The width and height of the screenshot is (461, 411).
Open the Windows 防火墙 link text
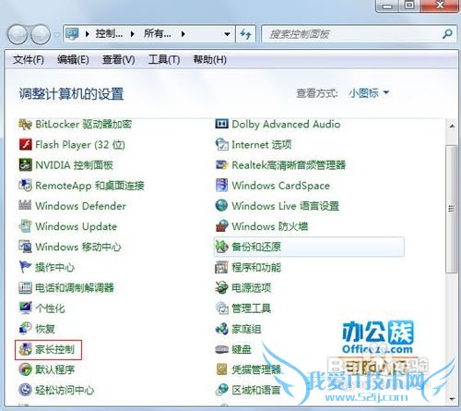pyautogui.click(x=270, y=226)
